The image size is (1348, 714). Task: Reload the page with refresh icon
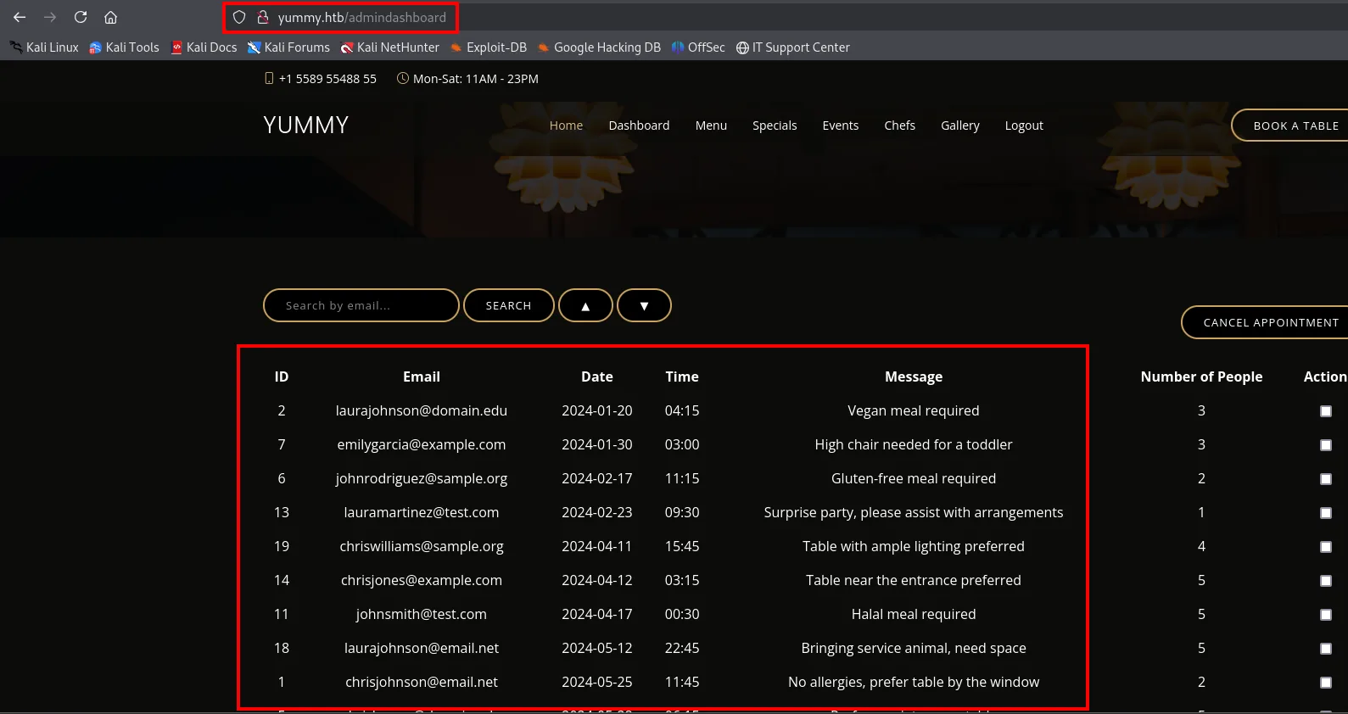pyautogui.click(x=81, y=17)
